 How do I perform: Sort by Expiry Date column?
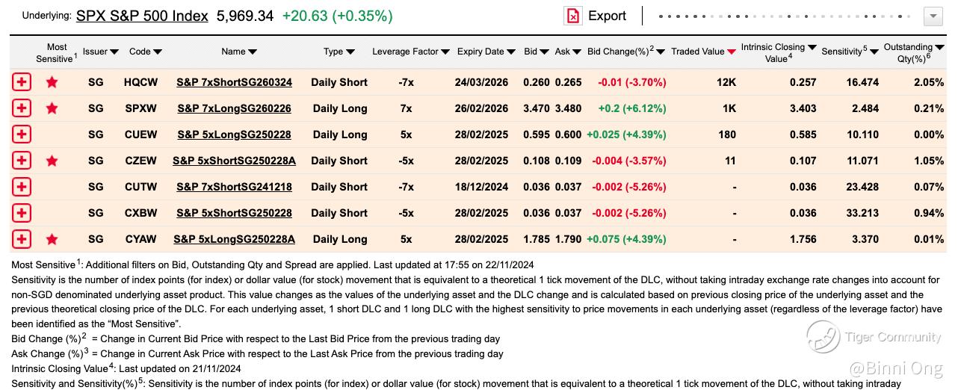(511, 52)
